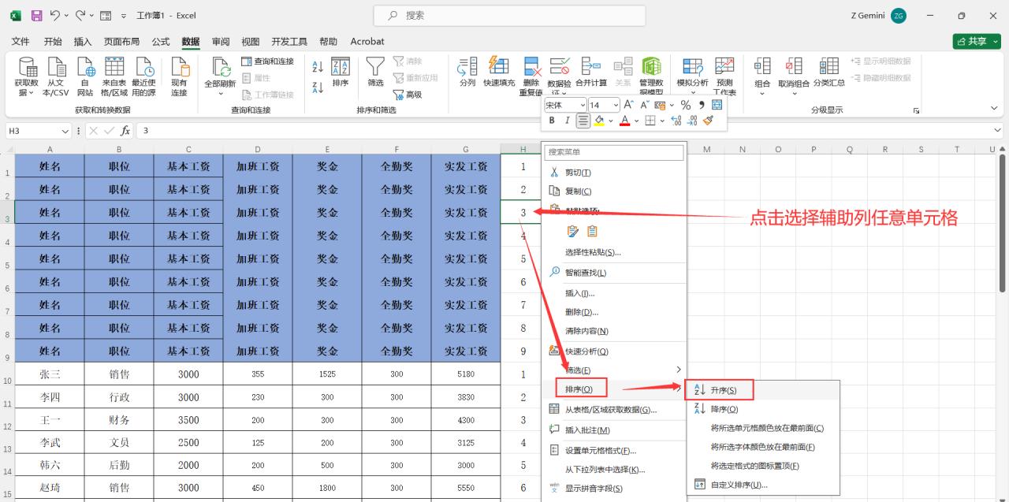Click the From Web (自网站) icon
1009x502 pixels.
[x=84, y=77]
